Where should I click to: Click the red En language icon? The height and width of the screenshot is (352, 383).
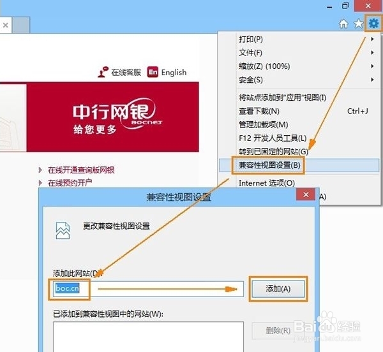(152, 72)
